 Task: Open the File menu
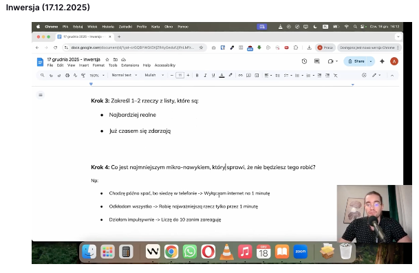pos(50,65)
